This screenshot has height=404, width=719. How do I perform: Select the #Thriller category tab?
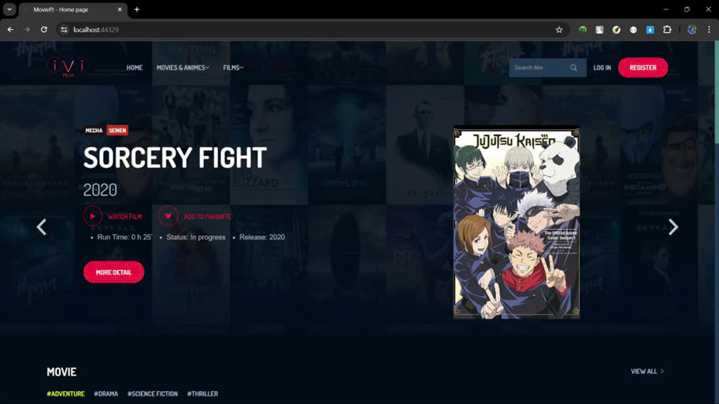click(x=202, y=394)
